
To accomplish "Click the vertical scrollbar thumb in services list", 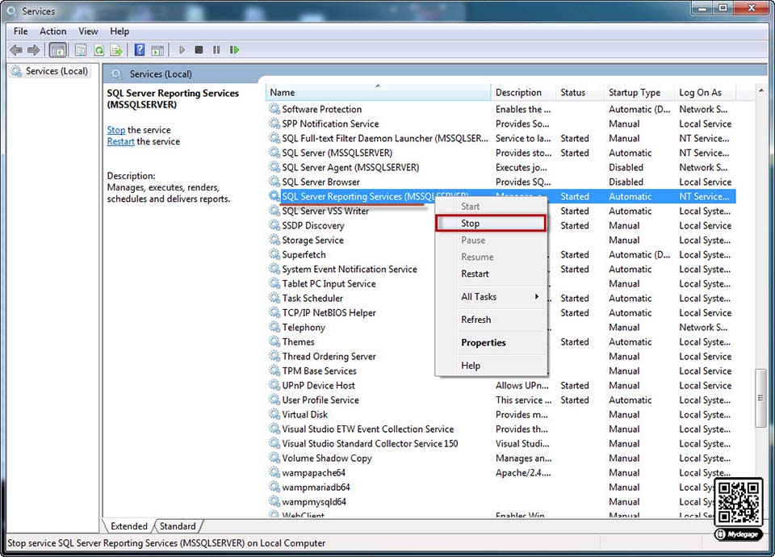I will click(760, 398).
